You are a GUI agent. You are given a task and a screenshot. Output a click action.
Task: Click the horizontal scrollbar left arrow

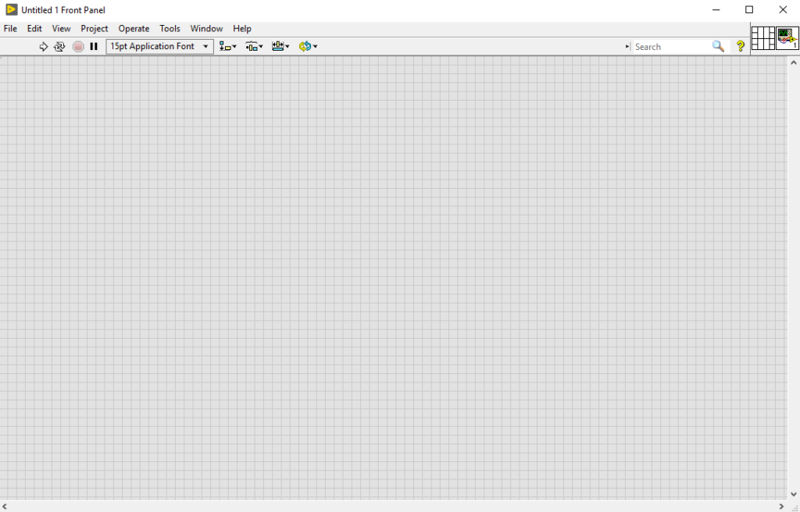pos(5,507)
